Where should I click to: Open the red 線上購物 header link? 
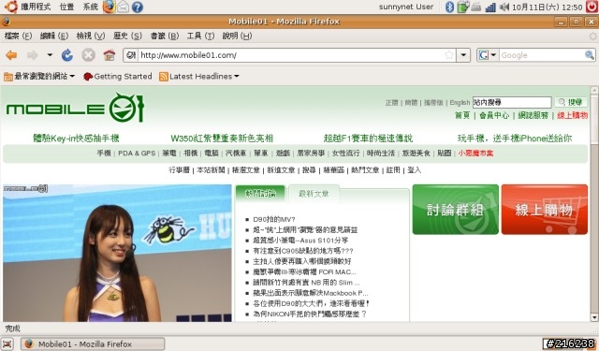tap(572, 115)
